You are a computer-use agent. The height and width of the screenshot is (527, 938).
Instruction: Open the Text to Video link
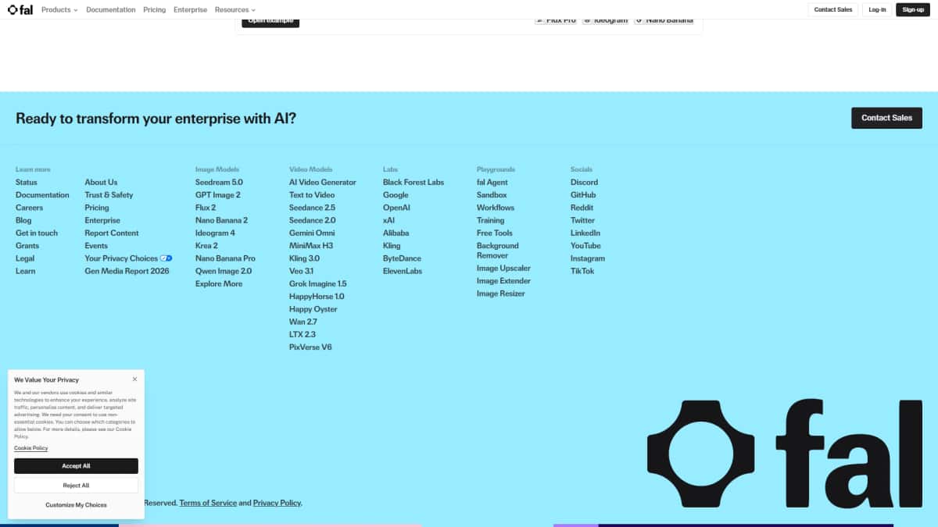pos(312,195)
